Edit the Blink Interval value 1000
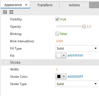The width and height of the screenshot is (99, 96). point(59,41)
